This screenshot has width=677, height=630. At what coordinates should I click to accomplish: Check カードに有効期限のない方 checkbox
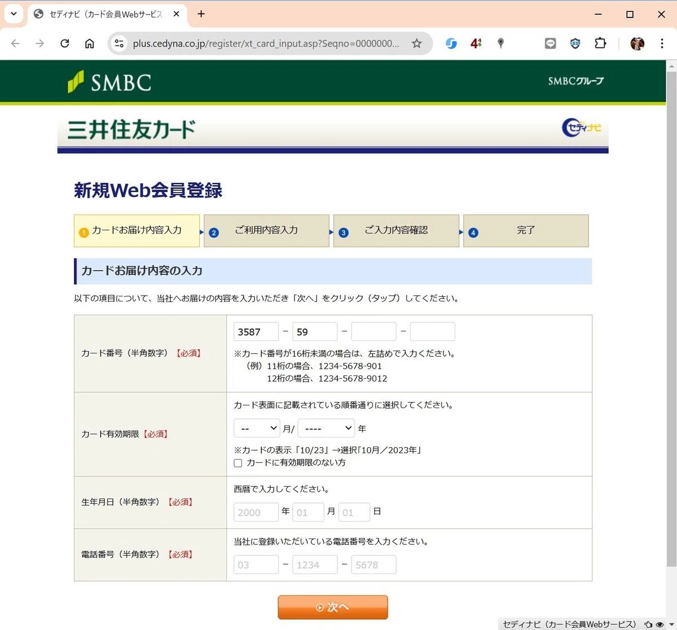(238, 463)
